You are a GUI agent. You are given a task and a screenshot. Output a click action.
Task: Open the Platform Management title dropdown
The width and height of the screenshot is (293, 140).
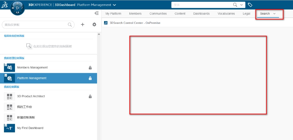click(114, 5)
